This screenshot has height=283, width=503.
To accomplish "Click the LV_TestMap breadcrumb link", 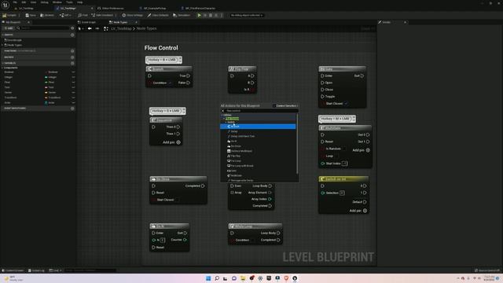I will coord(121,28).
